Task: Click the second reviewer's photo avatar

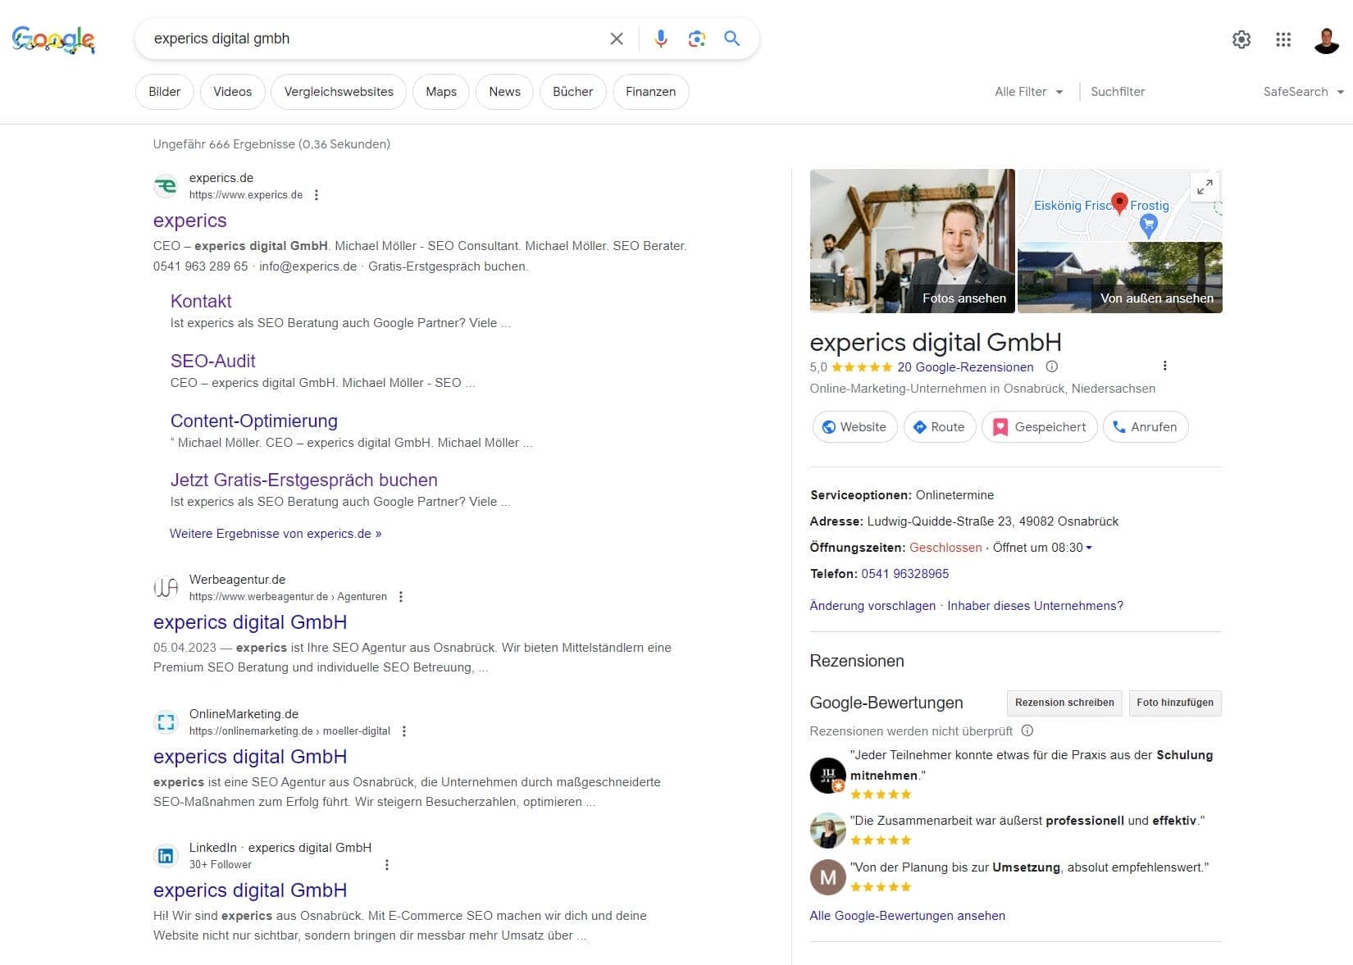Action: pyautogui.click(x=827, y=831)
